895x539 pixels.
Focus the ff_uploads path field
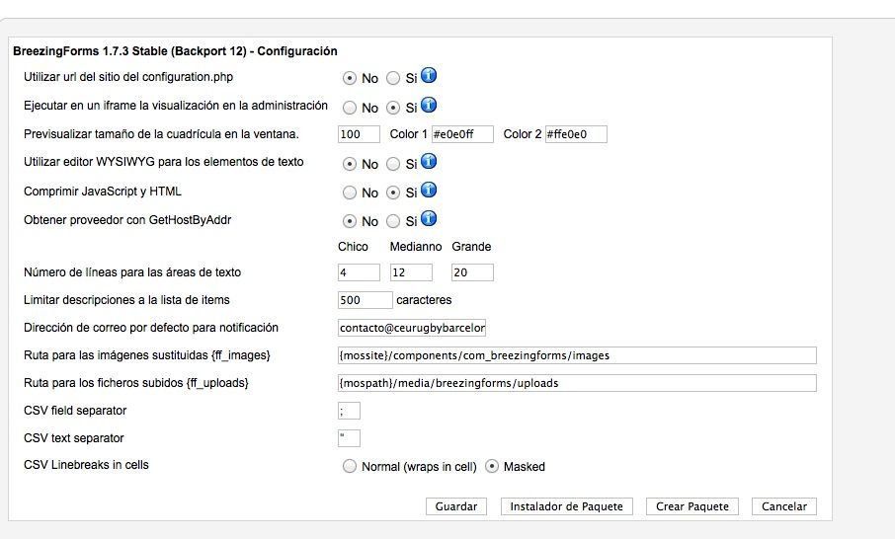pos(577,383)
